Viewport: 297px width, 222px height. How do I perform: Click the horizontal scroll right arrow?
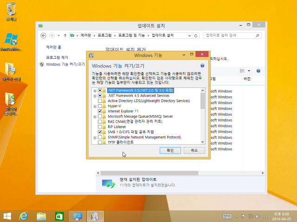tap(263, 173)
